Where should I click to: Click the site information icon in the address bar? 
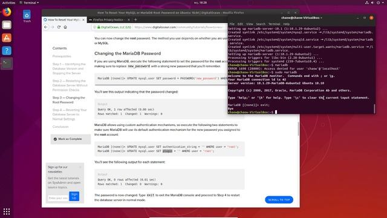point(94,27)
